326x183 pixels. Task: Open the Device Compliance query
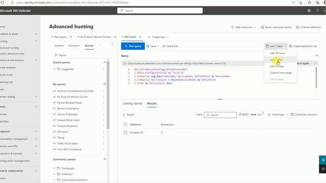pyautogui.click(x=68, y=108)
